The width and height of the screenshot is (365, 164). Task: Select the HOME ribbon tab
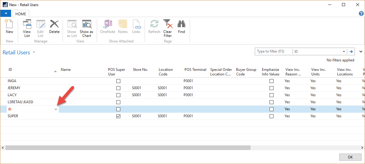tap(21, 14)
